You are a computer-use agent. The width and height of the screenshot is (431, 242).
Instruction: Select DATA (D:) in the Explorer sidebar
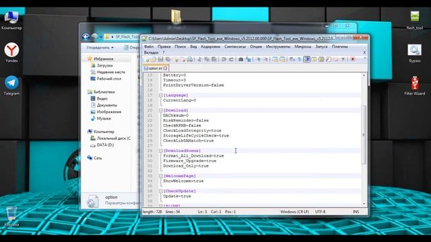click(x=102, y=145)
